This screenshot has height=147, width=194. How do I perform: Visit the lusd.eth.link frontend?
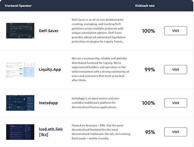click(x=176, y=132)
